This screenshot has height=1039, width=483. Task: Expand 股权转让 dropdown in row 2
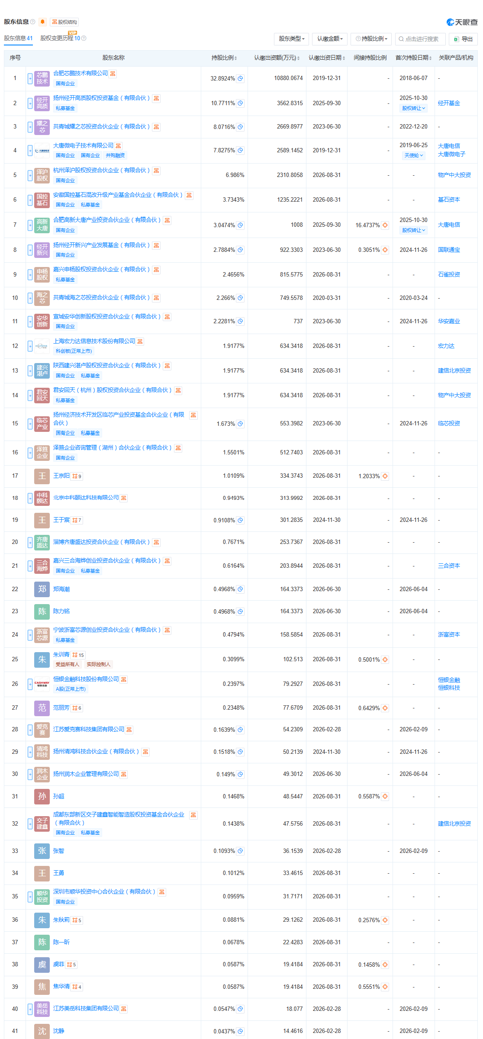click(414, 108)
